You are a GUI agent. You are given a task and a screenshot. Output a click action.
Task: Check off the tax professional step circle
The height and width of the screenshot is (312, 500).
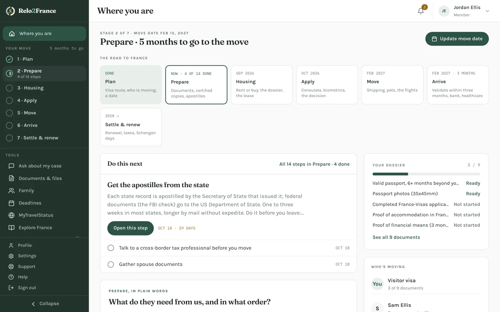[111, 248]
